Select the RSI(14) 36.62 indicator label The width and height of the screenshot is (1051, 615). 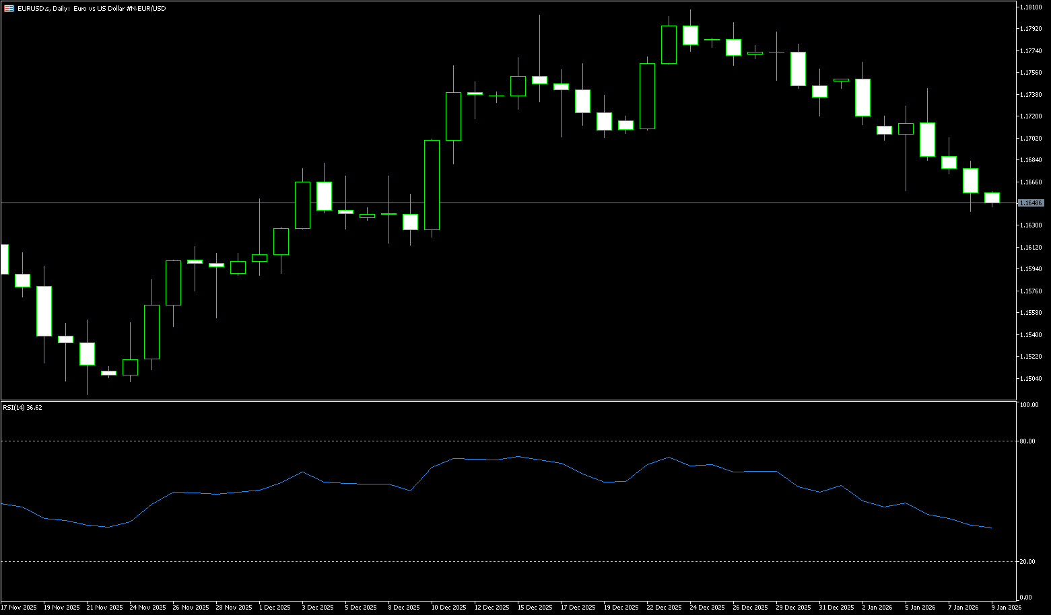22,407
